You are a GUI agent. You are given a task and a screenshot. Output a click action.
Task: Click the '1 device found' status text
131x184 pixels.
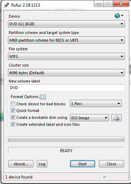(19, 177)
